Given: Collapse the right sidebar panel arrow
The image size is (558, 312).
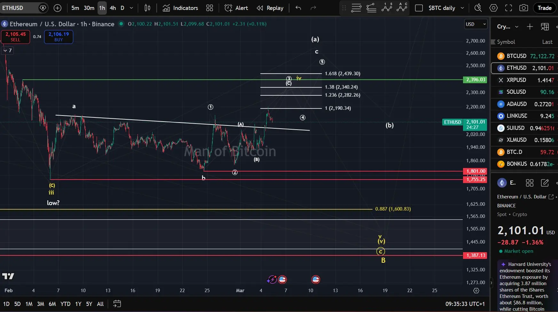Looking at the screenshot, I should pos(492,283).
